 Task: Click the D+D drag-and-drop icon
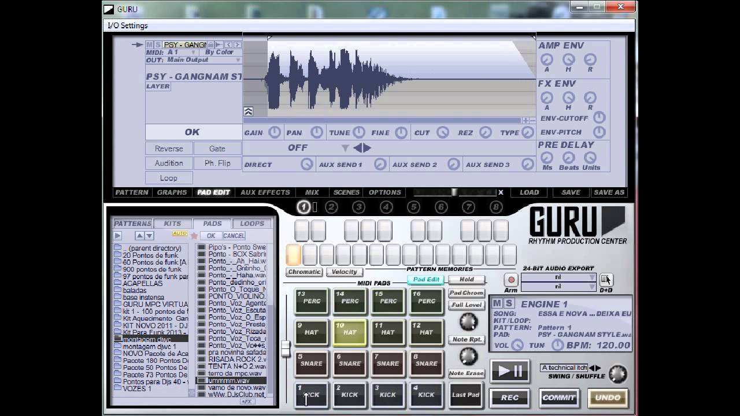(605, 280)
